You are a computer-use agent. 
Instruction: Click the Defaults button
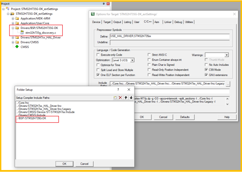coord(185,117)
